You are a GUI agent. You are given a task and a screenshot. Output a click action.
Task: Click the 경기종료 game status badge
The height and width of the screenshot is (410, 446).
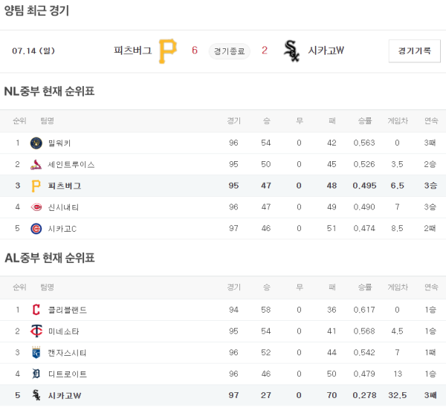click(x=229, y=51)
